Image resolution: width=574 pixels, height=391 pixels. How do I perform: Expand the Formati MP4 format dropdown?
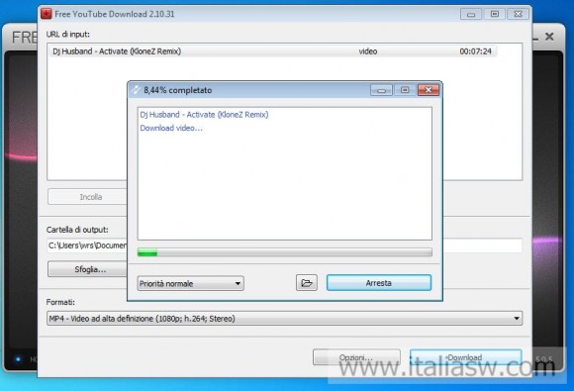pyautogui.click(x=284, y=318)
